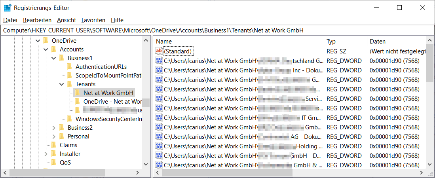Click the folder icon next to Personal key
The width and height of the screenshot is (435, 178).
click(62, 136)
